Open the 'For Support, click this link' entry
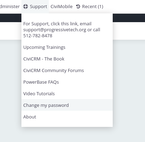 [67, 30]
